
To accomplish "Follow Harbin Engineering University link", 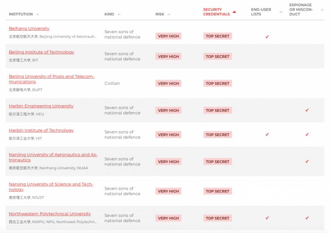I will tap(41, 106).
